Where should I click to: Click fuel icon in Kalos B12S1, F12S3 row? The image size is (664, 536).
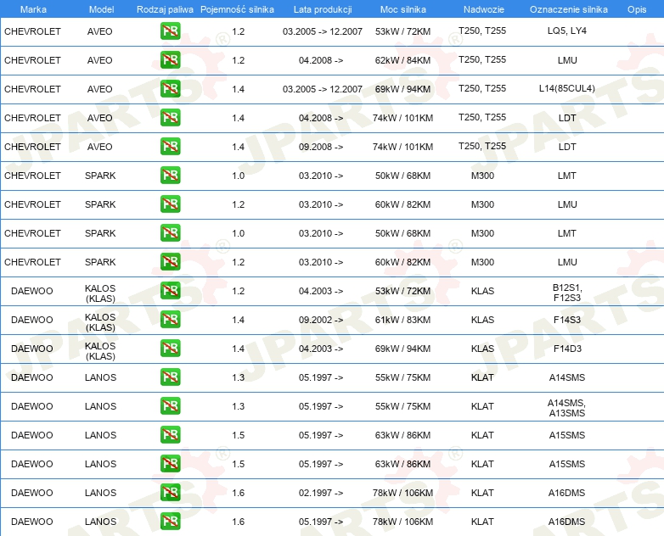170,290
